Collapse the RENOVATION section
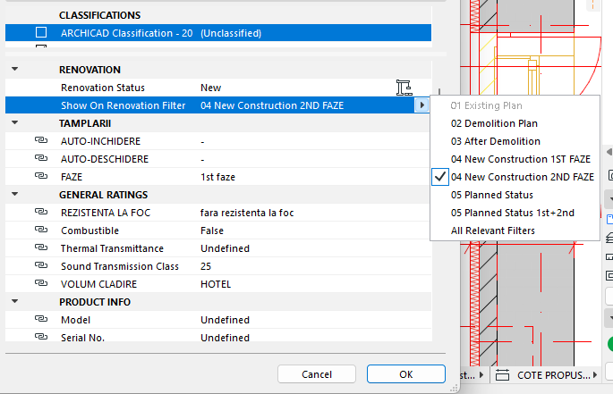613x394 pixels. point(14,70)
